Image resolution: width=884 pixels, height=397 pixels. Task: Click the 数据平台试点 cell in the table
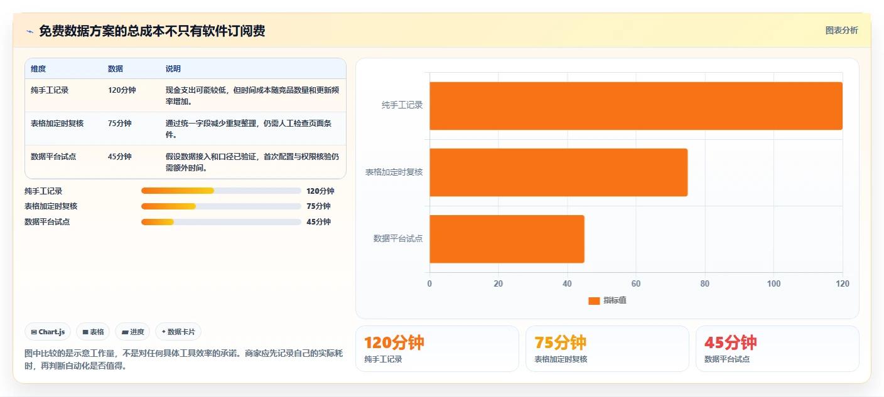pos(53,157)
